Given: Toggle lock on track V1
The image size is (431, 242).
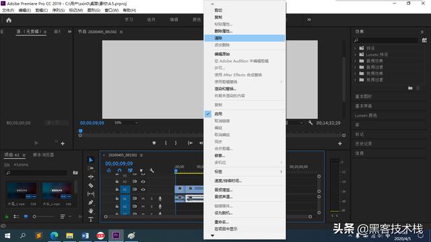Looking at the screenshot, I should point(117,190).
